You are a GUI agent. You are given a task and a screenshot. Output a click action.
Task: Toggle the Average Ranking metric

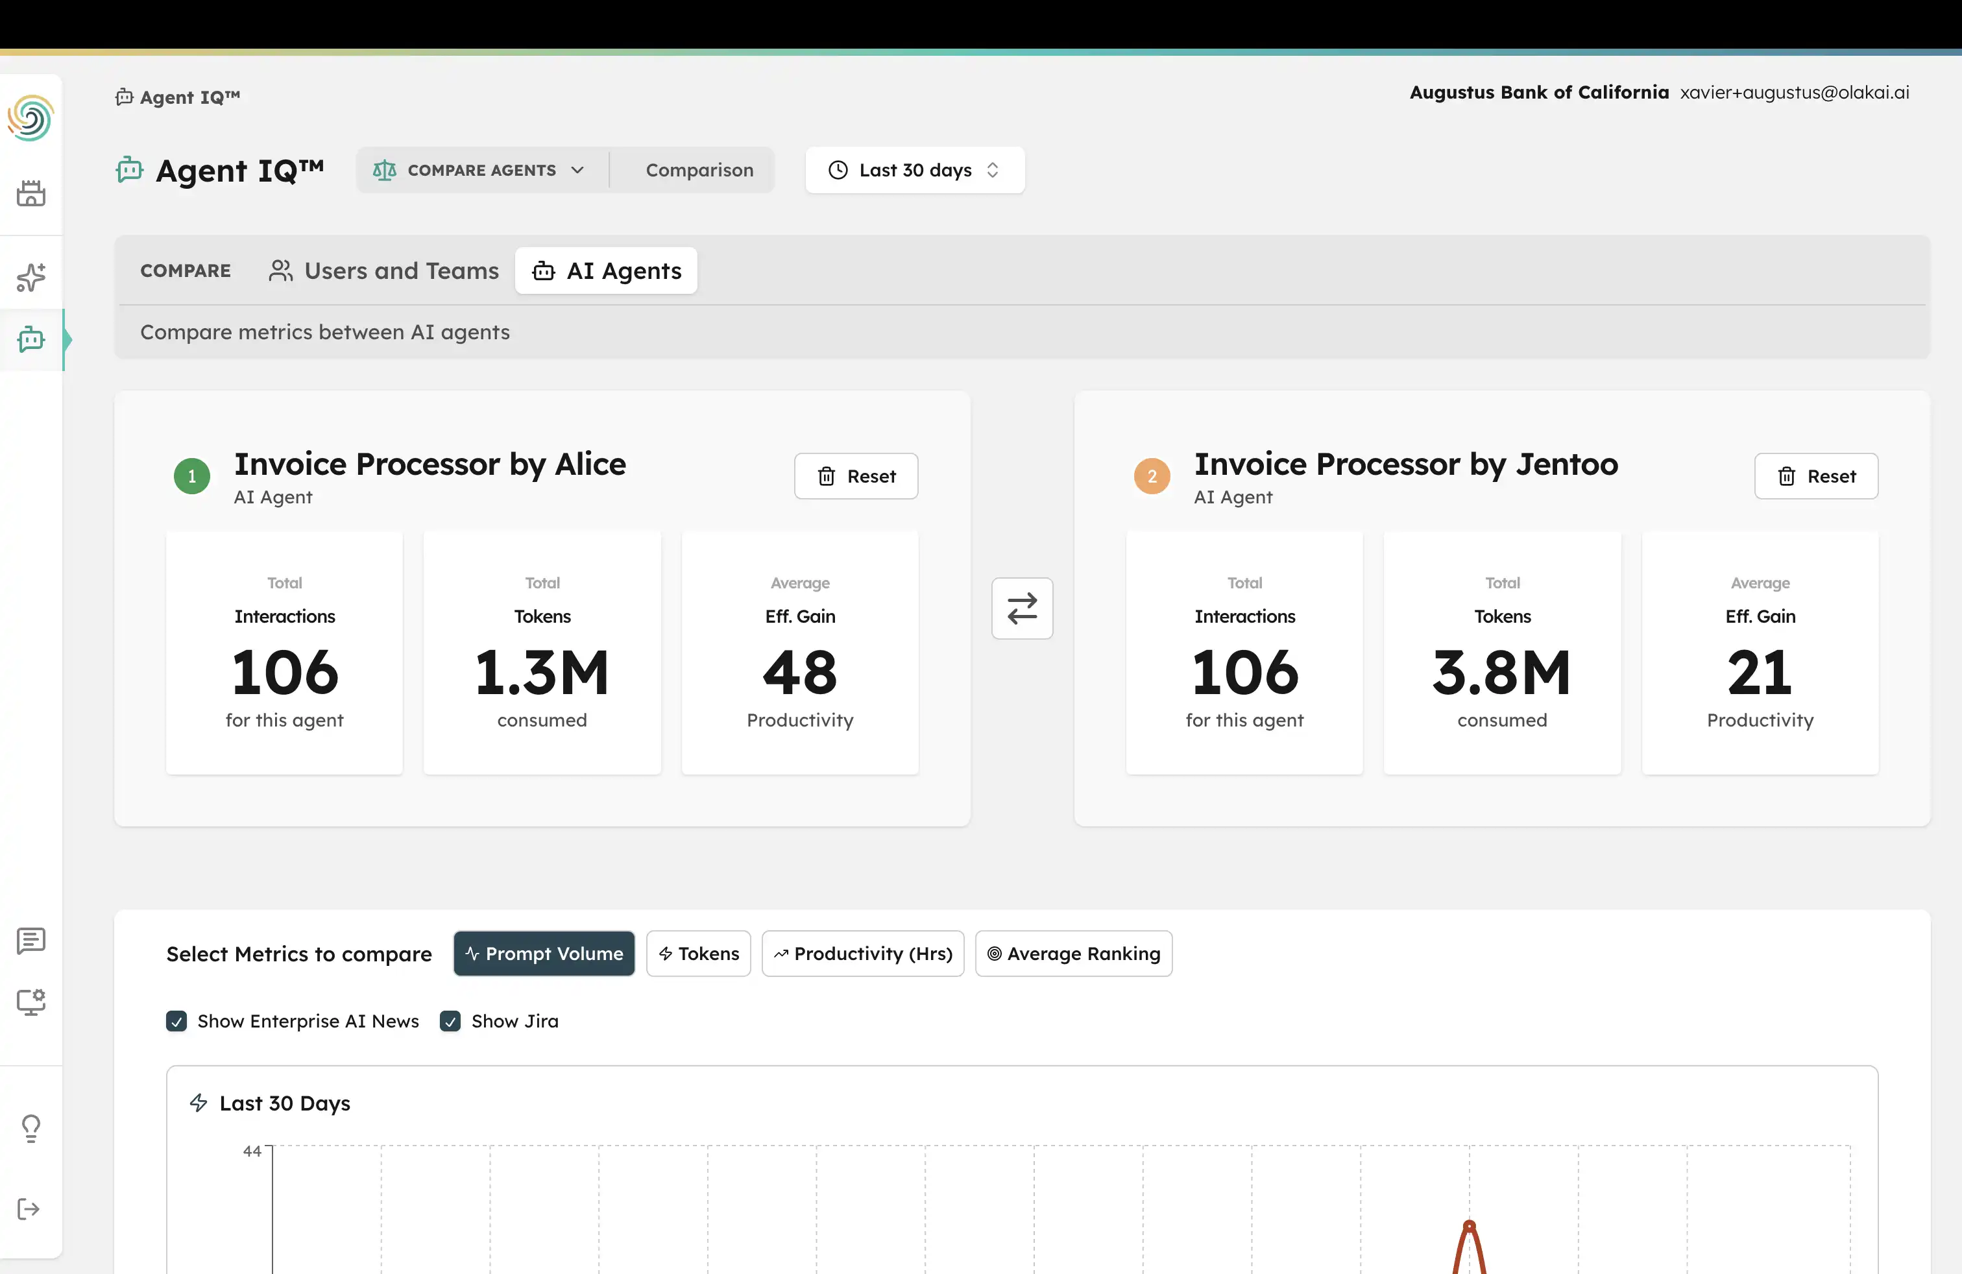[x=1073, y=954]
